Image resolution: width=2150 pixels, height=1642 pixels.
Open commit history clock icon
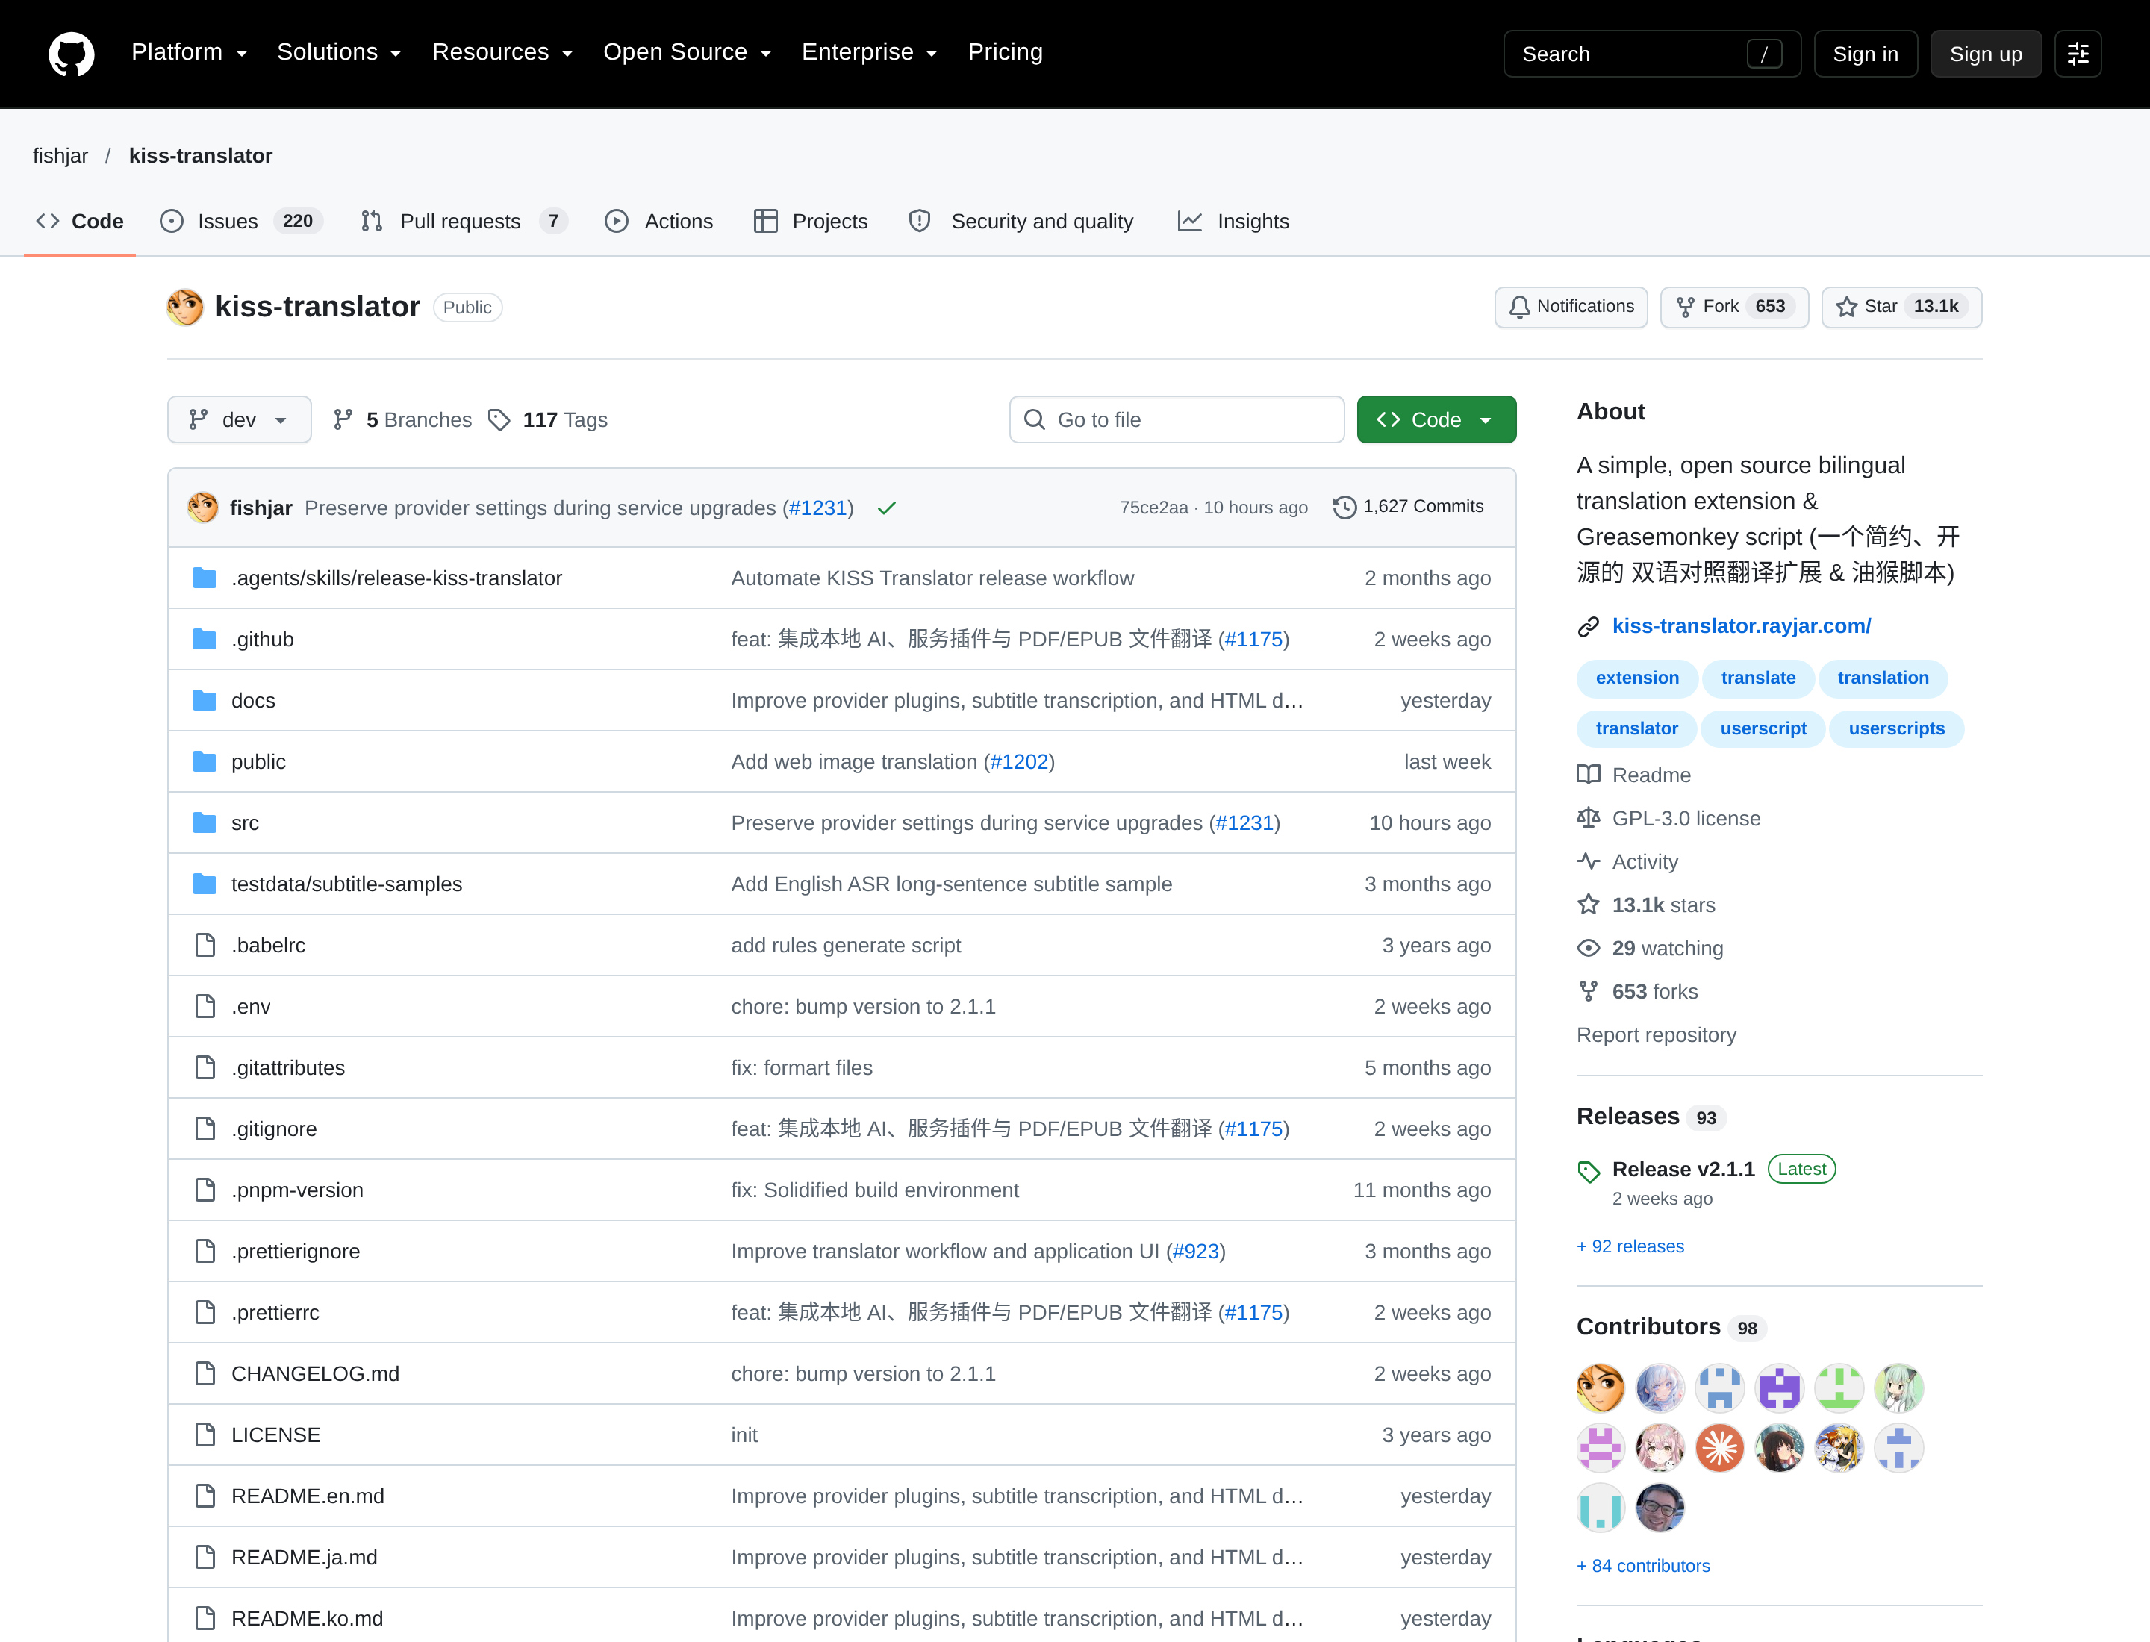[x=1344, y=508]
